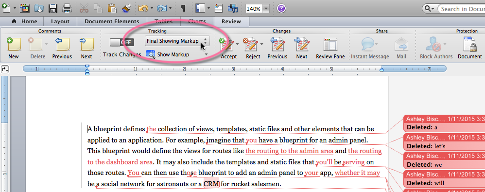Copy selection with copy icon
The width and height of the screenshot is (485, 192).
(98, 8)
